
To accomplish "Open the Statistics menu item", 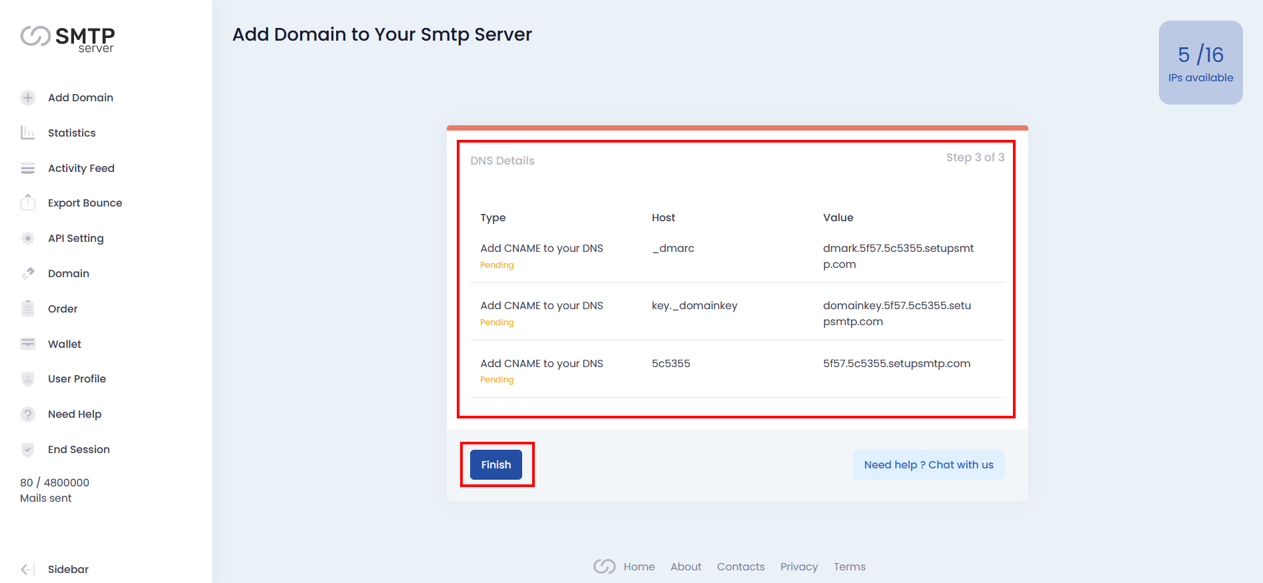I will tap(71, 133).
